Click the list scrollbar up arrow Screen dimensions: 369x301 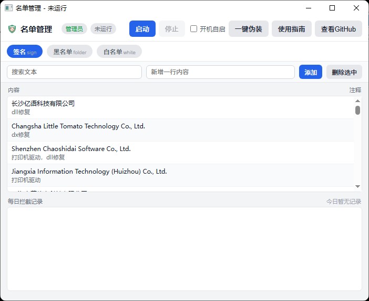pyautogui.click(x=358, y=101)
